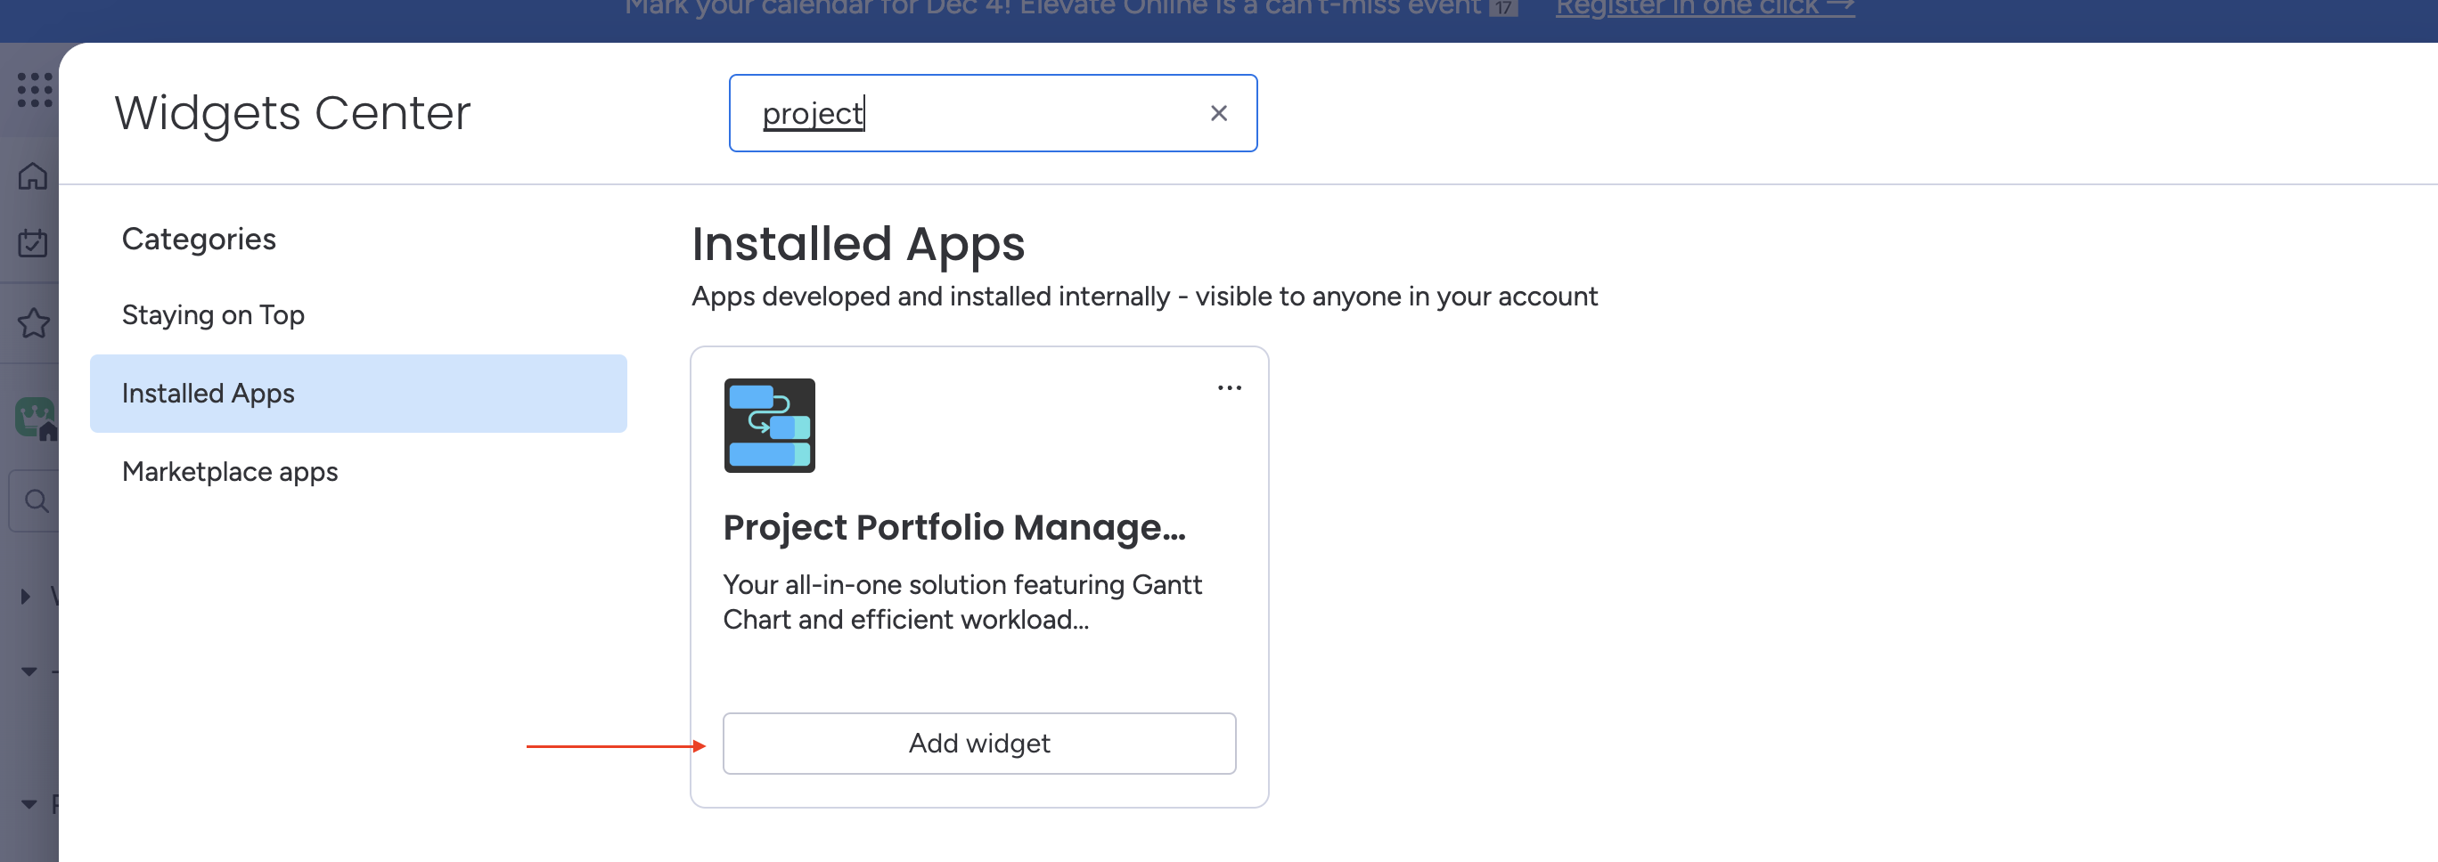Follow the Register in one click link
2438x862 pixels.
[1704, 9]
